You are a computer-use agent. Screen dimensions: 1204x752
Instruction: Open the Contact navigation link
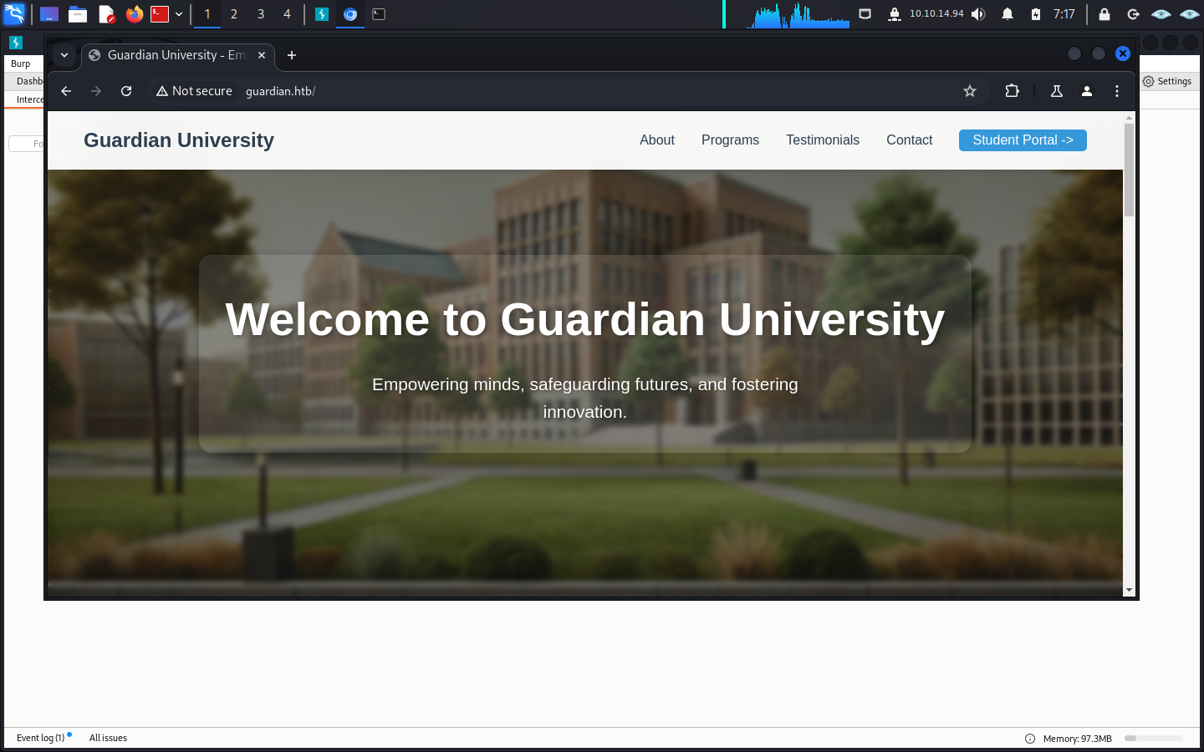[909, 140]
